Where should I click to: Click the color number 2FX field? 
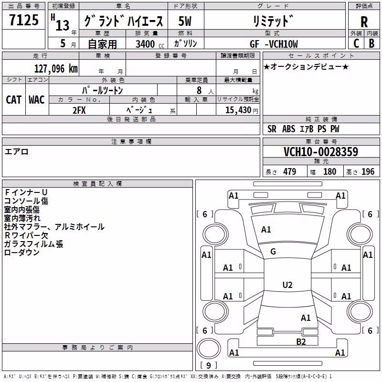click(79, 110)
